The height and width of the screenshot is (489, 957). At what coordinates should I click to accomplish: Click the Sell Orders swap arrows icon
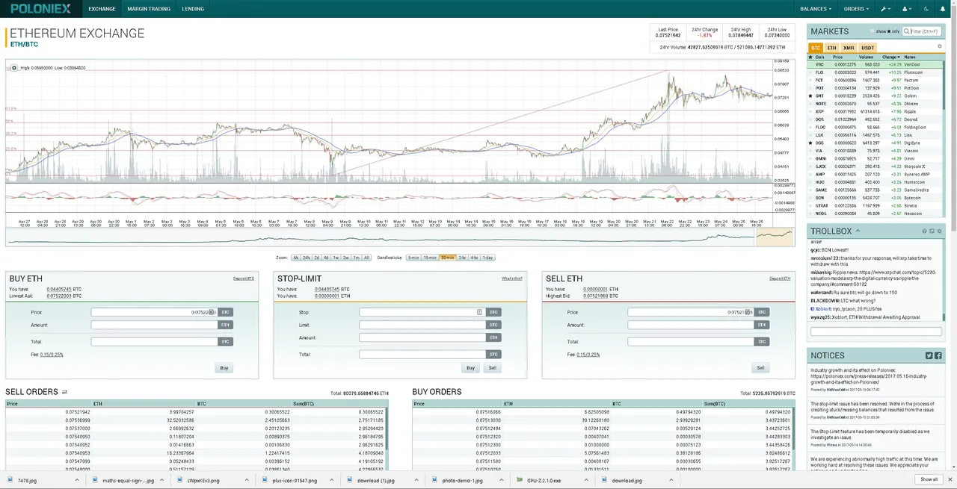pos(64,392)
